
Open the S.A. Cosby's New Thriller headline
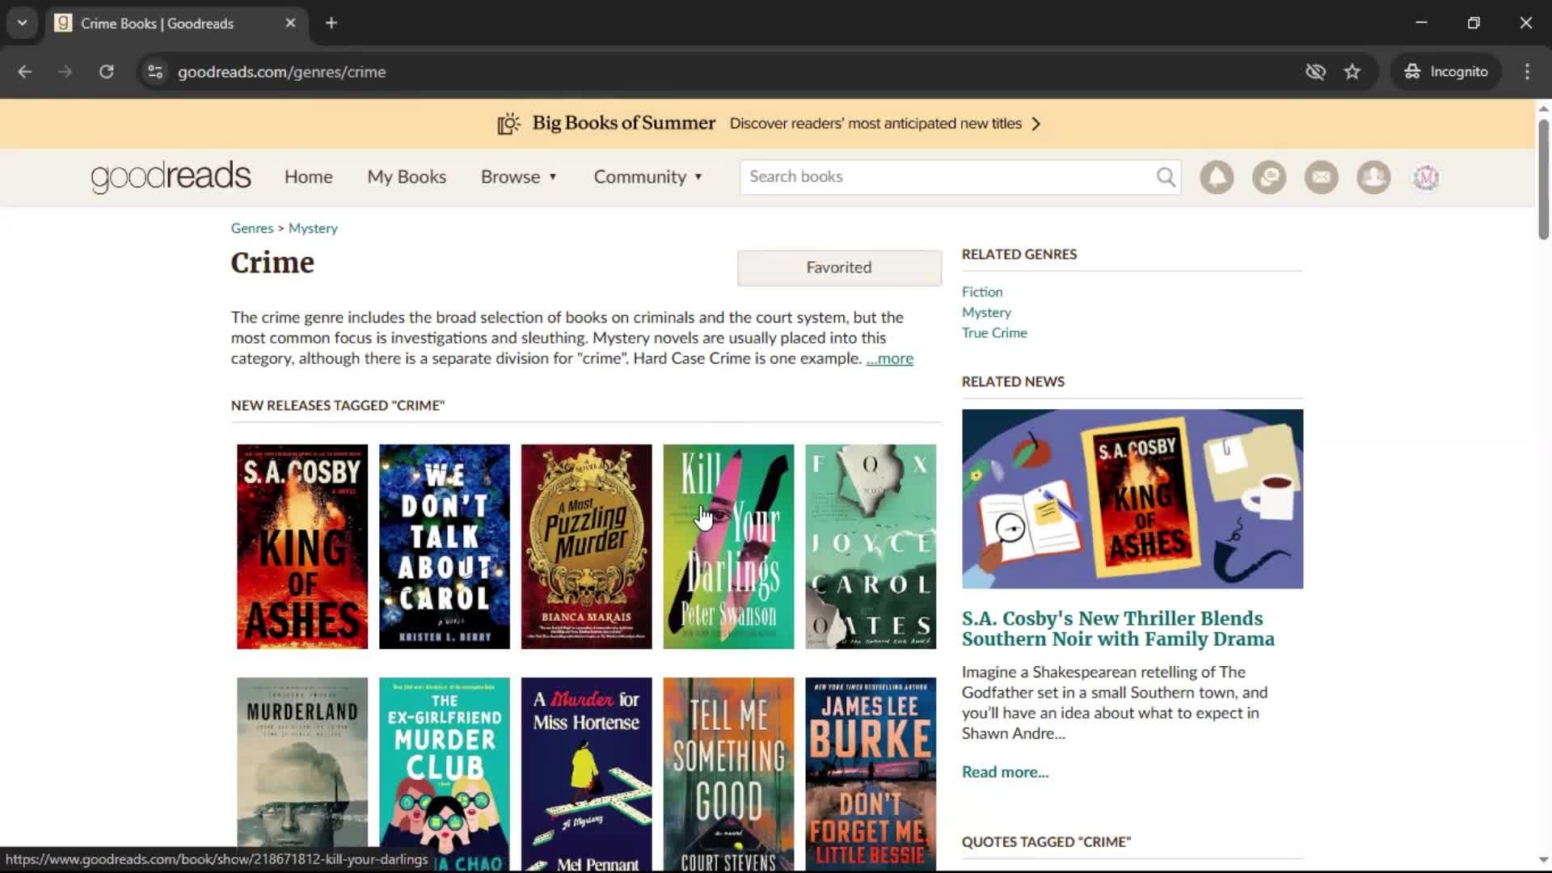(x=1118, y=629)
